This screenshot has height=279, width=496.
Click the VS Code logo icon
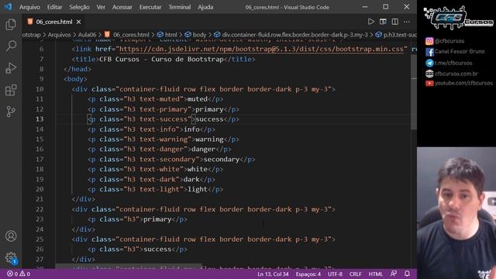tap(8, 7)
